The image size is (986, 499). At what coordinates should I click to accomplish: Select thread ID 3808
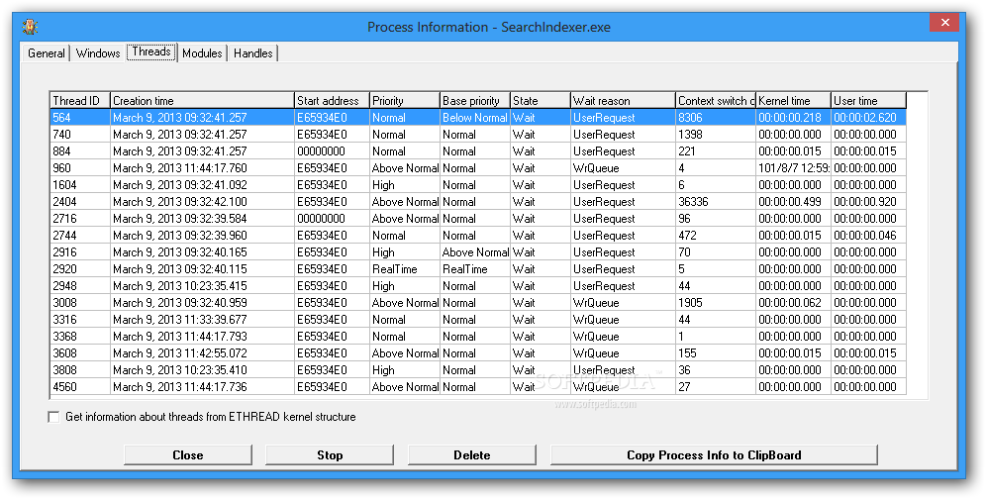(x=478, y=370)
